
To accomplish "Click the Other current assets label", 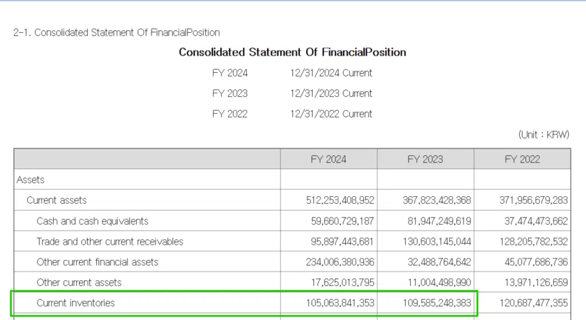I will click(79, 282).
